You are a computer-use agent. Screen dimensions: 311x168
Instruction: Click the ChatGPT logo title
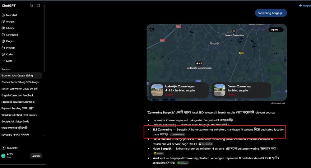(9, 6)
